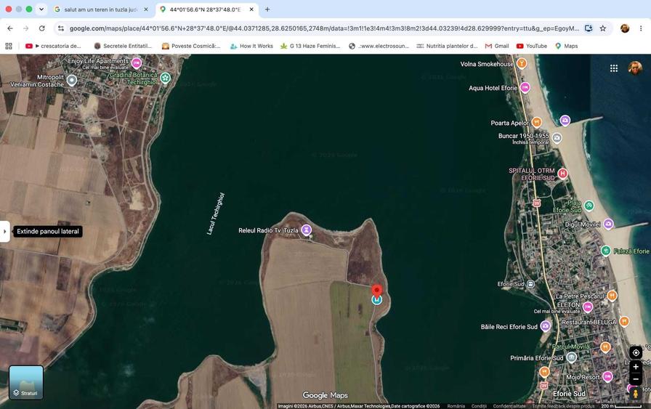Open the Chrome three-dot menu
Screen dimensions: 651x409
[641, 28]
